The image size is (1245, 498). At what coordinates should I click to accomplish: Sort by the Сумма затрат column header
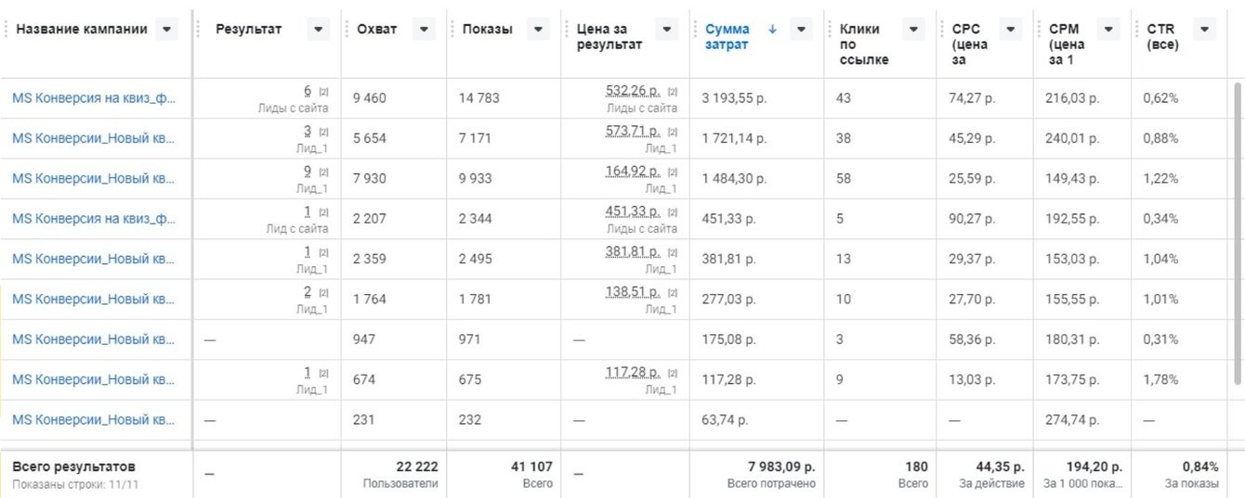[727, 36]
